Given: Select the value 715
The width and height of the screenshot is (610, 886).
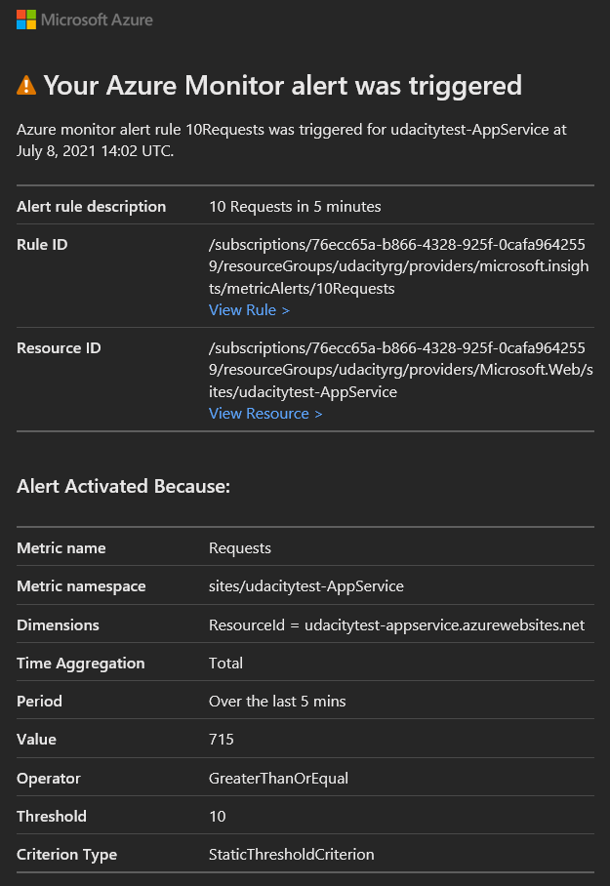Looking at the screenshot, I should 221,740.
